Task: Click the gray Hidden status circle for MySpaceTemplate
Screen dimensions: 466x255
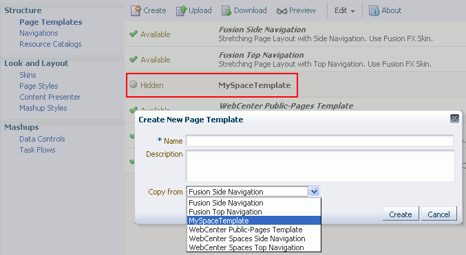Action: pyautogui.click(x=133, y=85)
